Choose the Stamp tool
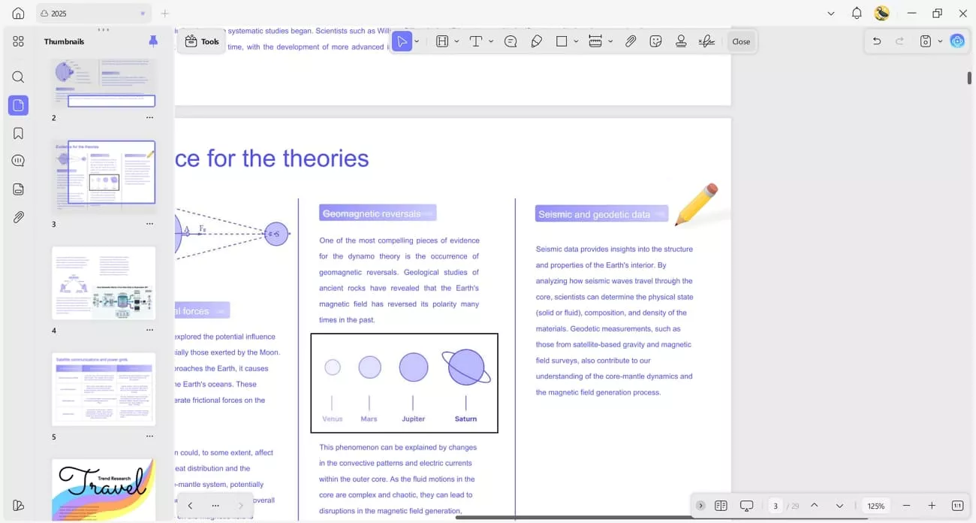 point(681,41)
